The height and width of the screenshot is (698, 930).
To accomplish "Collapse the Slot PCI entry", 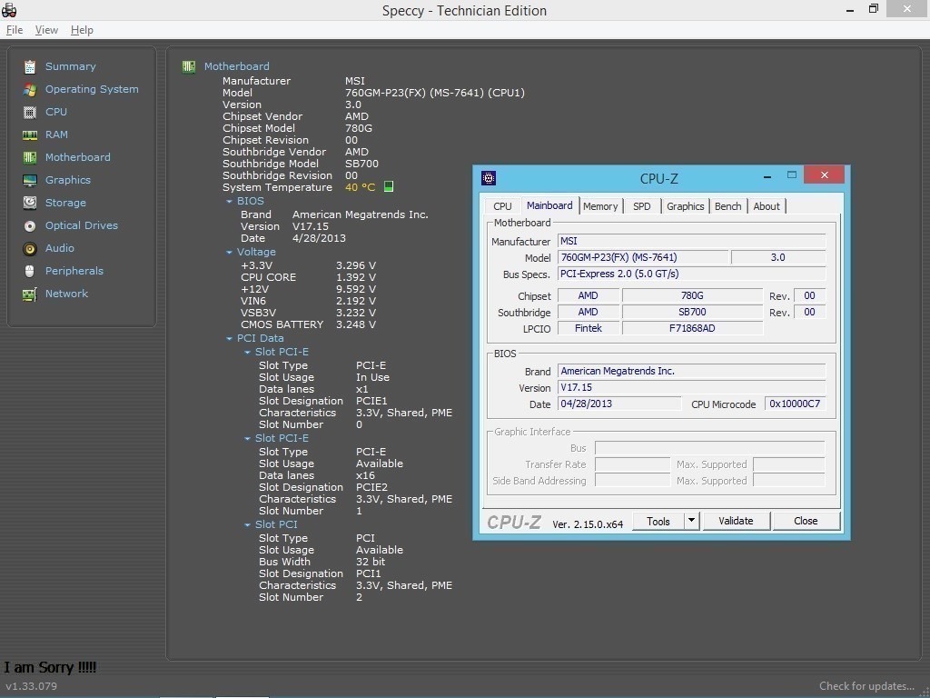I will [247, 524].
